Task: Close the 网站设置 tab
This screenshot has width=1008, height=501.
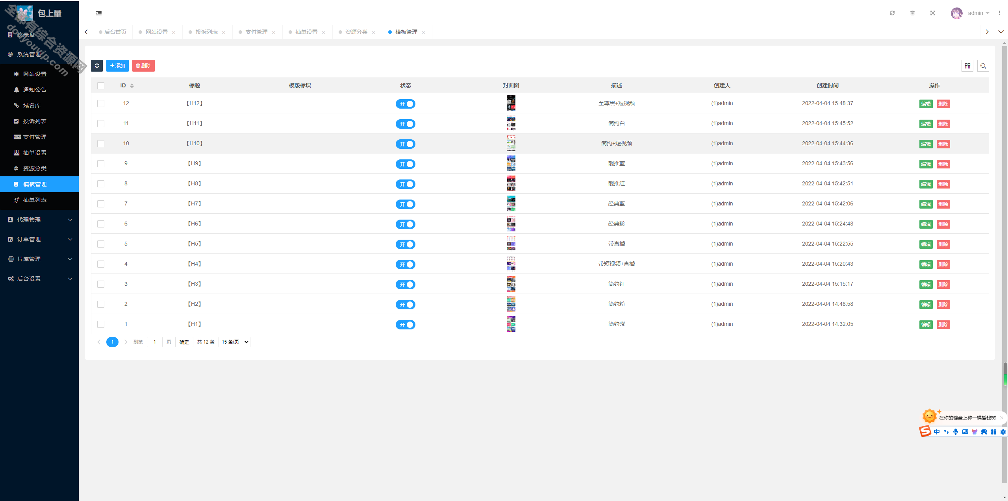Action: [174, 32]
